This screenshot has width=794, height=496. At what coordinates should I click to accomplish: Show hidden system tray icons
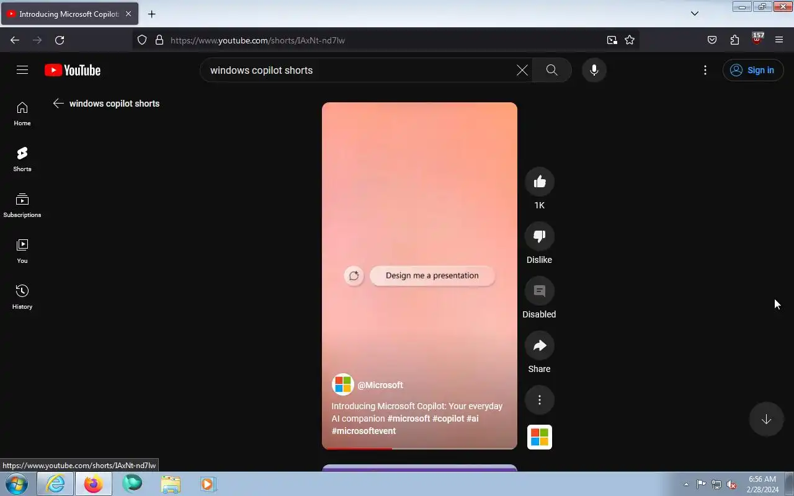click(x=686, y=484)
